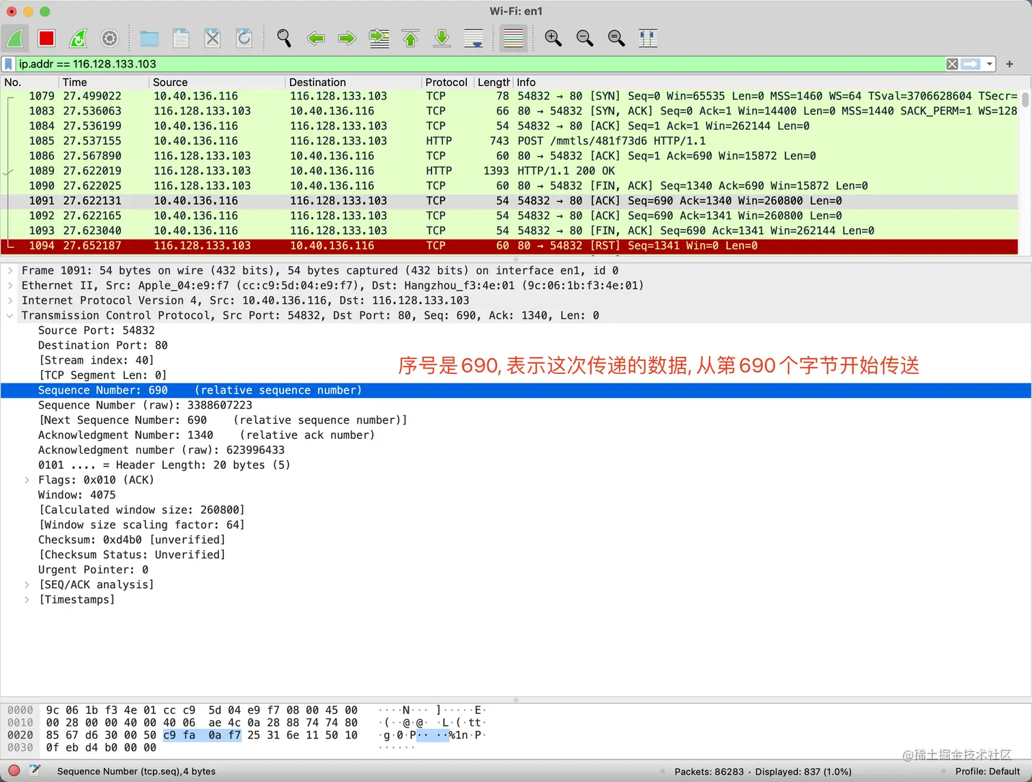Click hex bytes row 0020

[x=201, y=736]
